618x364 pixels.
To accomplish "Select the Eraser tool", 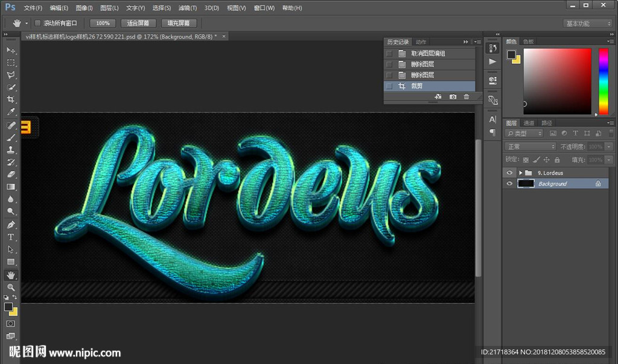I will [x=11, y=175].
